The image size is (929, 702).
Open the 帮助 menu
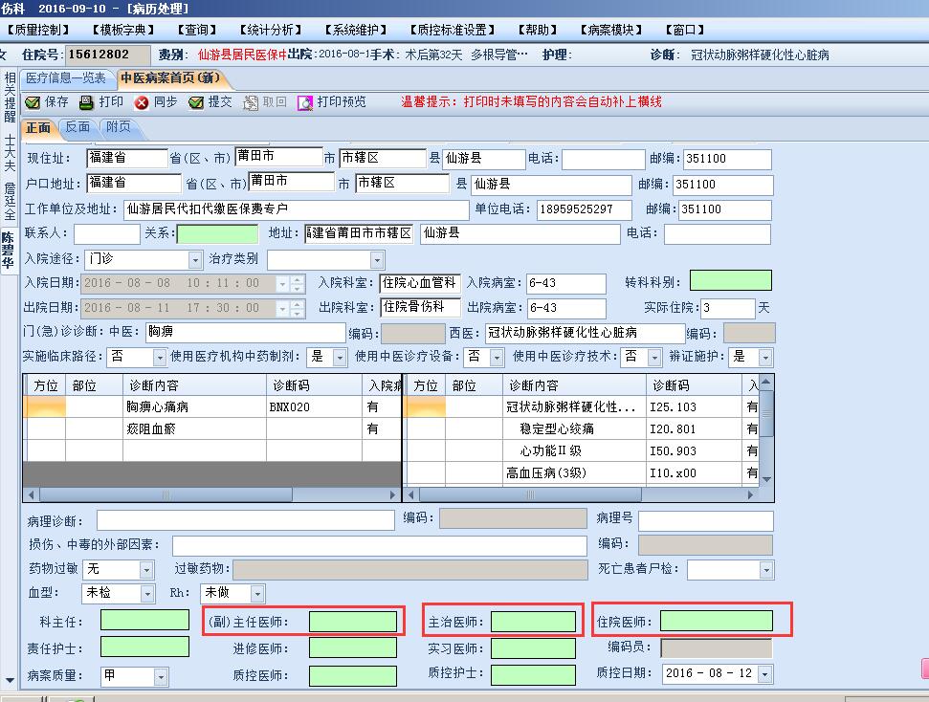point(538,30)
